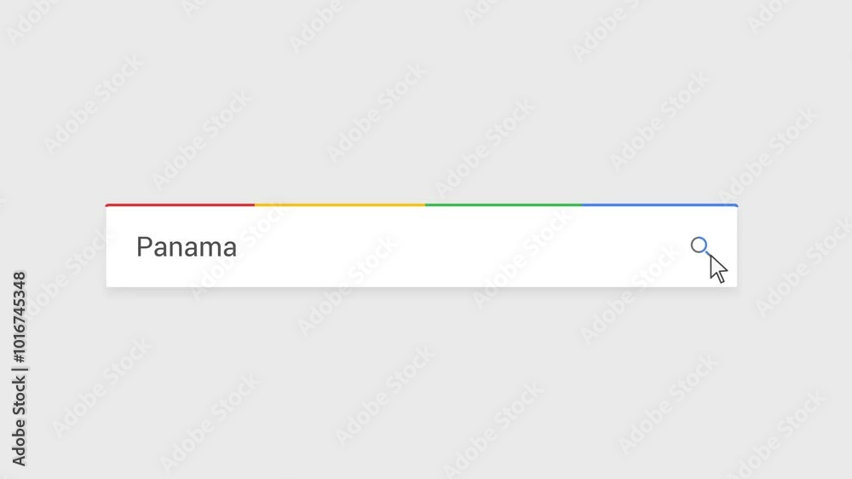
Task: Click the mouse pointer arrow graphic
Action: tap(717, 268)
